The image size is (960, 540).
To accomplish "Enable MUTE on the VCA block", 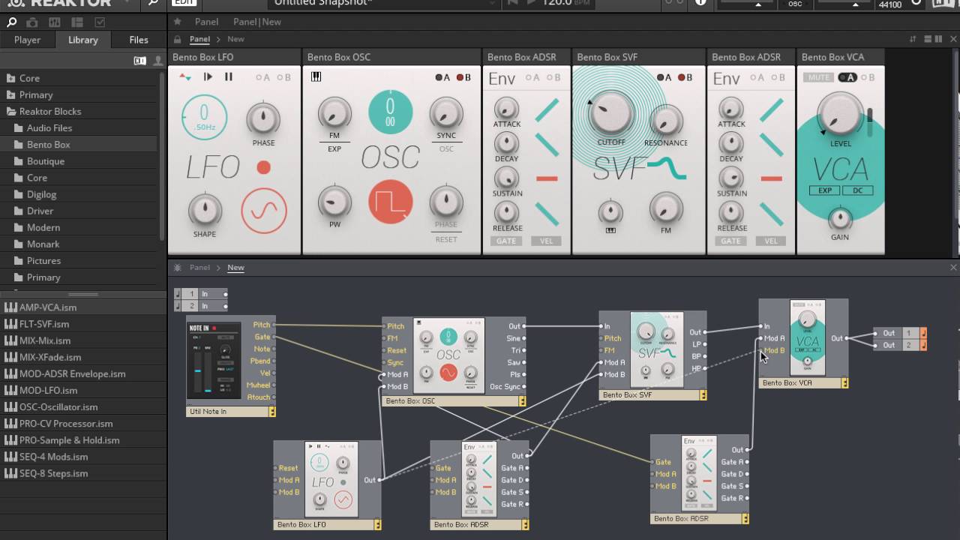I will tap(819, 77).
